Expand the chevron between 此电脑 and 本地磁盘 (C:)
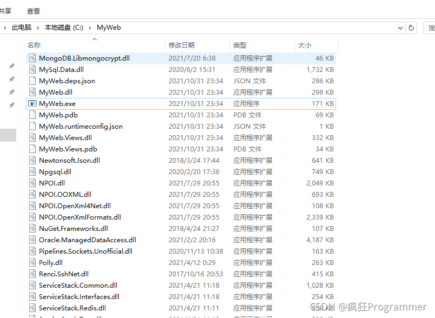The width and height of the screenshot is (435, 318). (38, 28)
